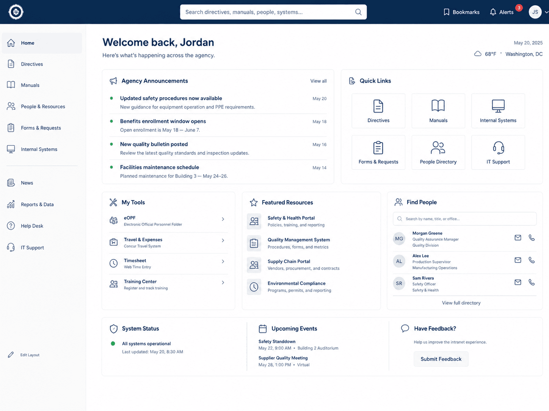This screenshot has height=411, width=549.
Task: Click Travel & Expenses tool icon
Action: [113, 242]
